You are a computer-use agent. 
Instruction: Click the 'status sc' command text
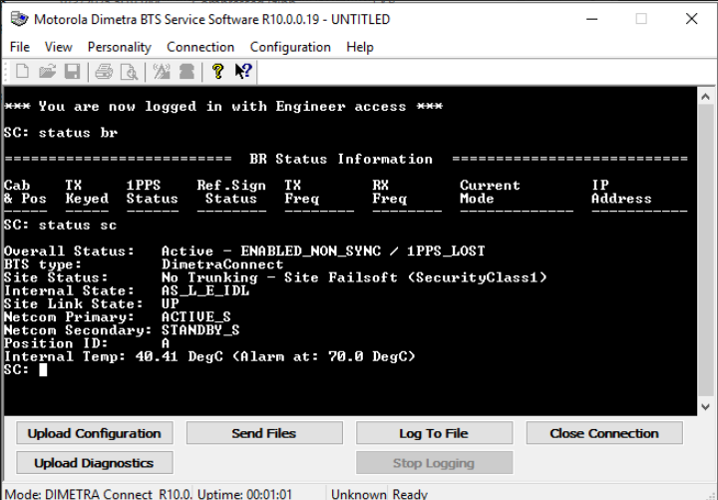[78, 225]
